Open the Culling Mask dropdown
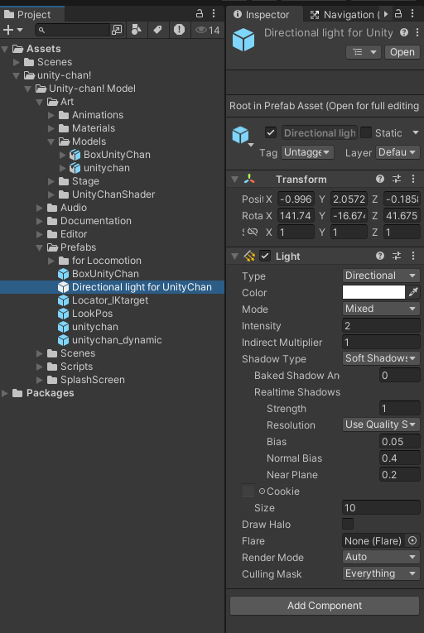The height and width of the screenshot is (633, 424). (x=381, y=573)
